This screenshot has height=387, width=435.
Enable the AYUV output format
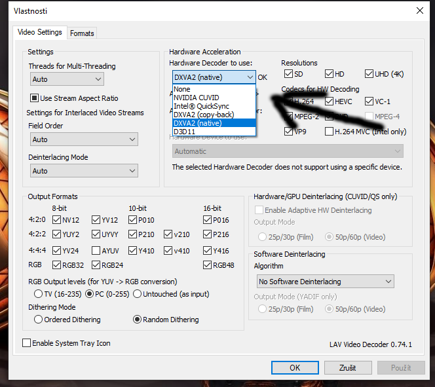point(96,250)
